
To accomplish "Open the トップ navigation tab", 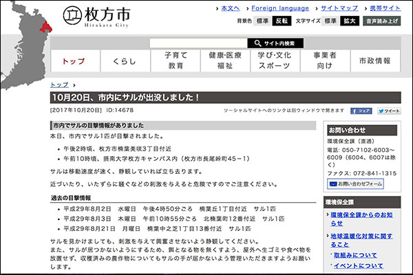I will pyautogui.click(x=74, y=61).
